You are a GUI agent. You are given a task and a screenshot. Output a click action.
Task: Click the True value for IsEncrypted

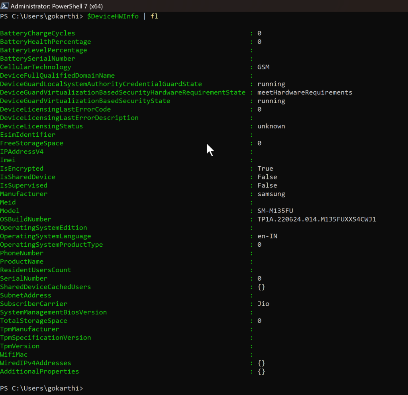pos(265,169)
